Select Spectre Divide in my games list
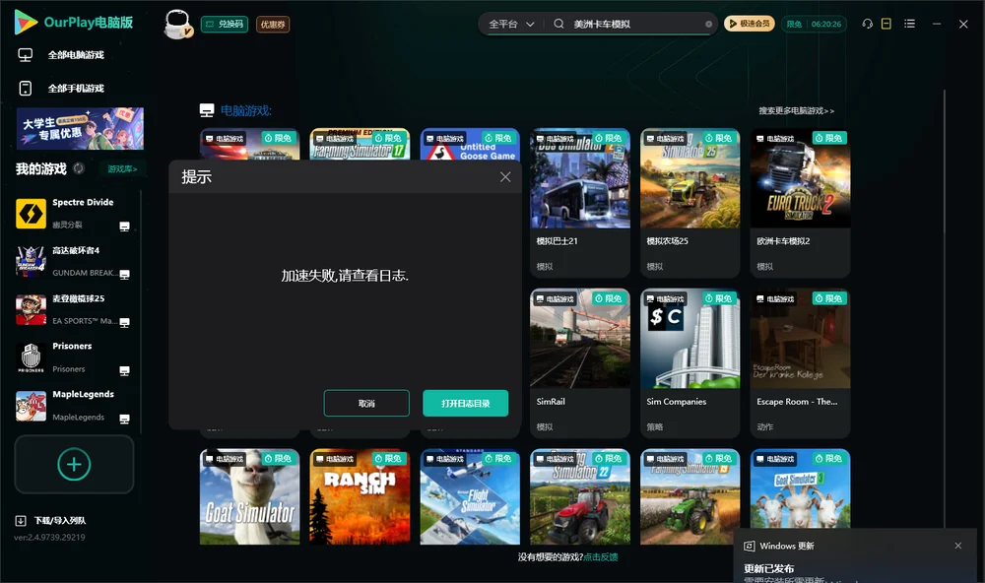 tap(74, 214)
